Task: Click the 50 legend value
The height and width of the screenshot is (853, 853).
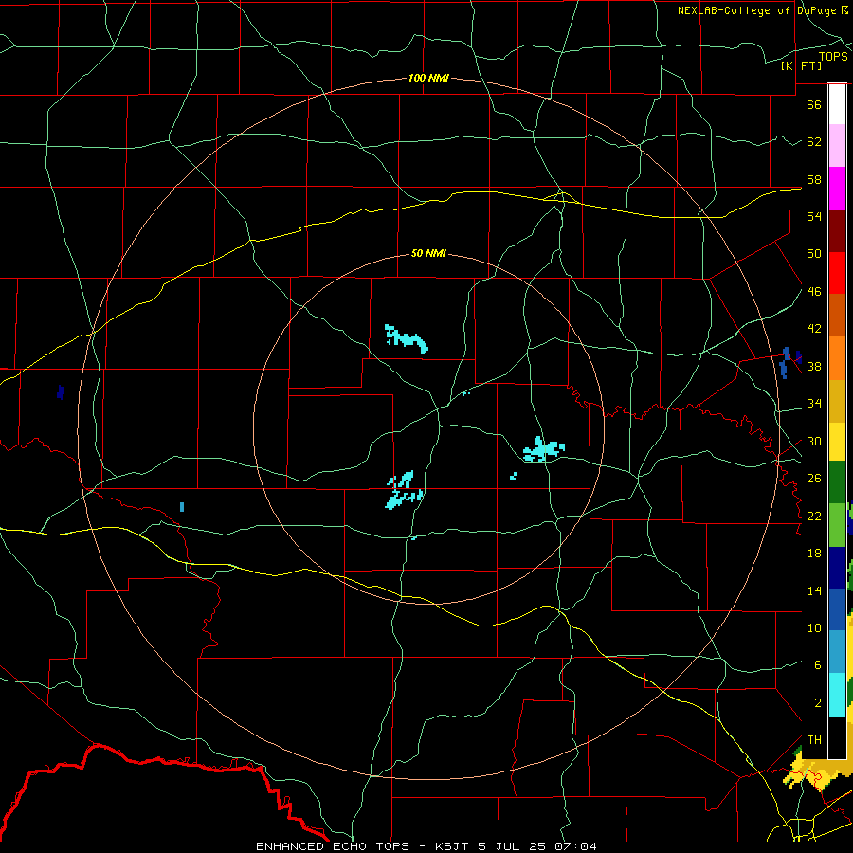Action: point(814,253)
